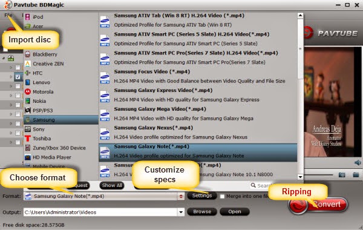
Task: Select Samsung ATIV Smart PC Series 5 Slate profile
Action: pyautogui.click(x=198, y=39)
